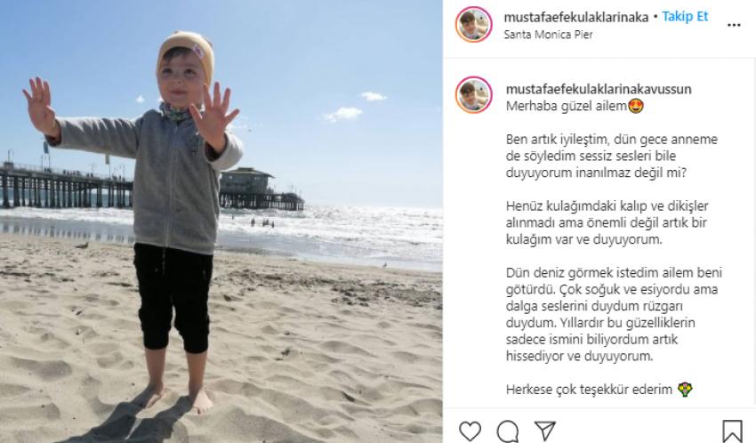Click the 'Herkese çok teşekkür ederim' text
Image resolution: width=756 pixels, height=443 pixels.
[589, 389]
